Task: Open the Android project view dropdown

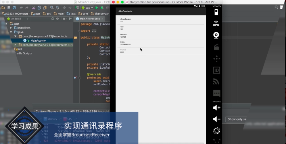Action: (x=17, y=19)
